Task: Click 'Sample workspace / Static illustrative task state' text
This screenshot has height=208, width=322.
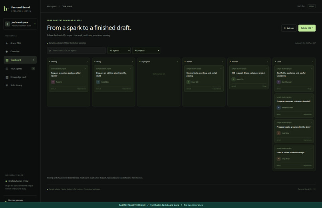Action: (x=68, y=43)
